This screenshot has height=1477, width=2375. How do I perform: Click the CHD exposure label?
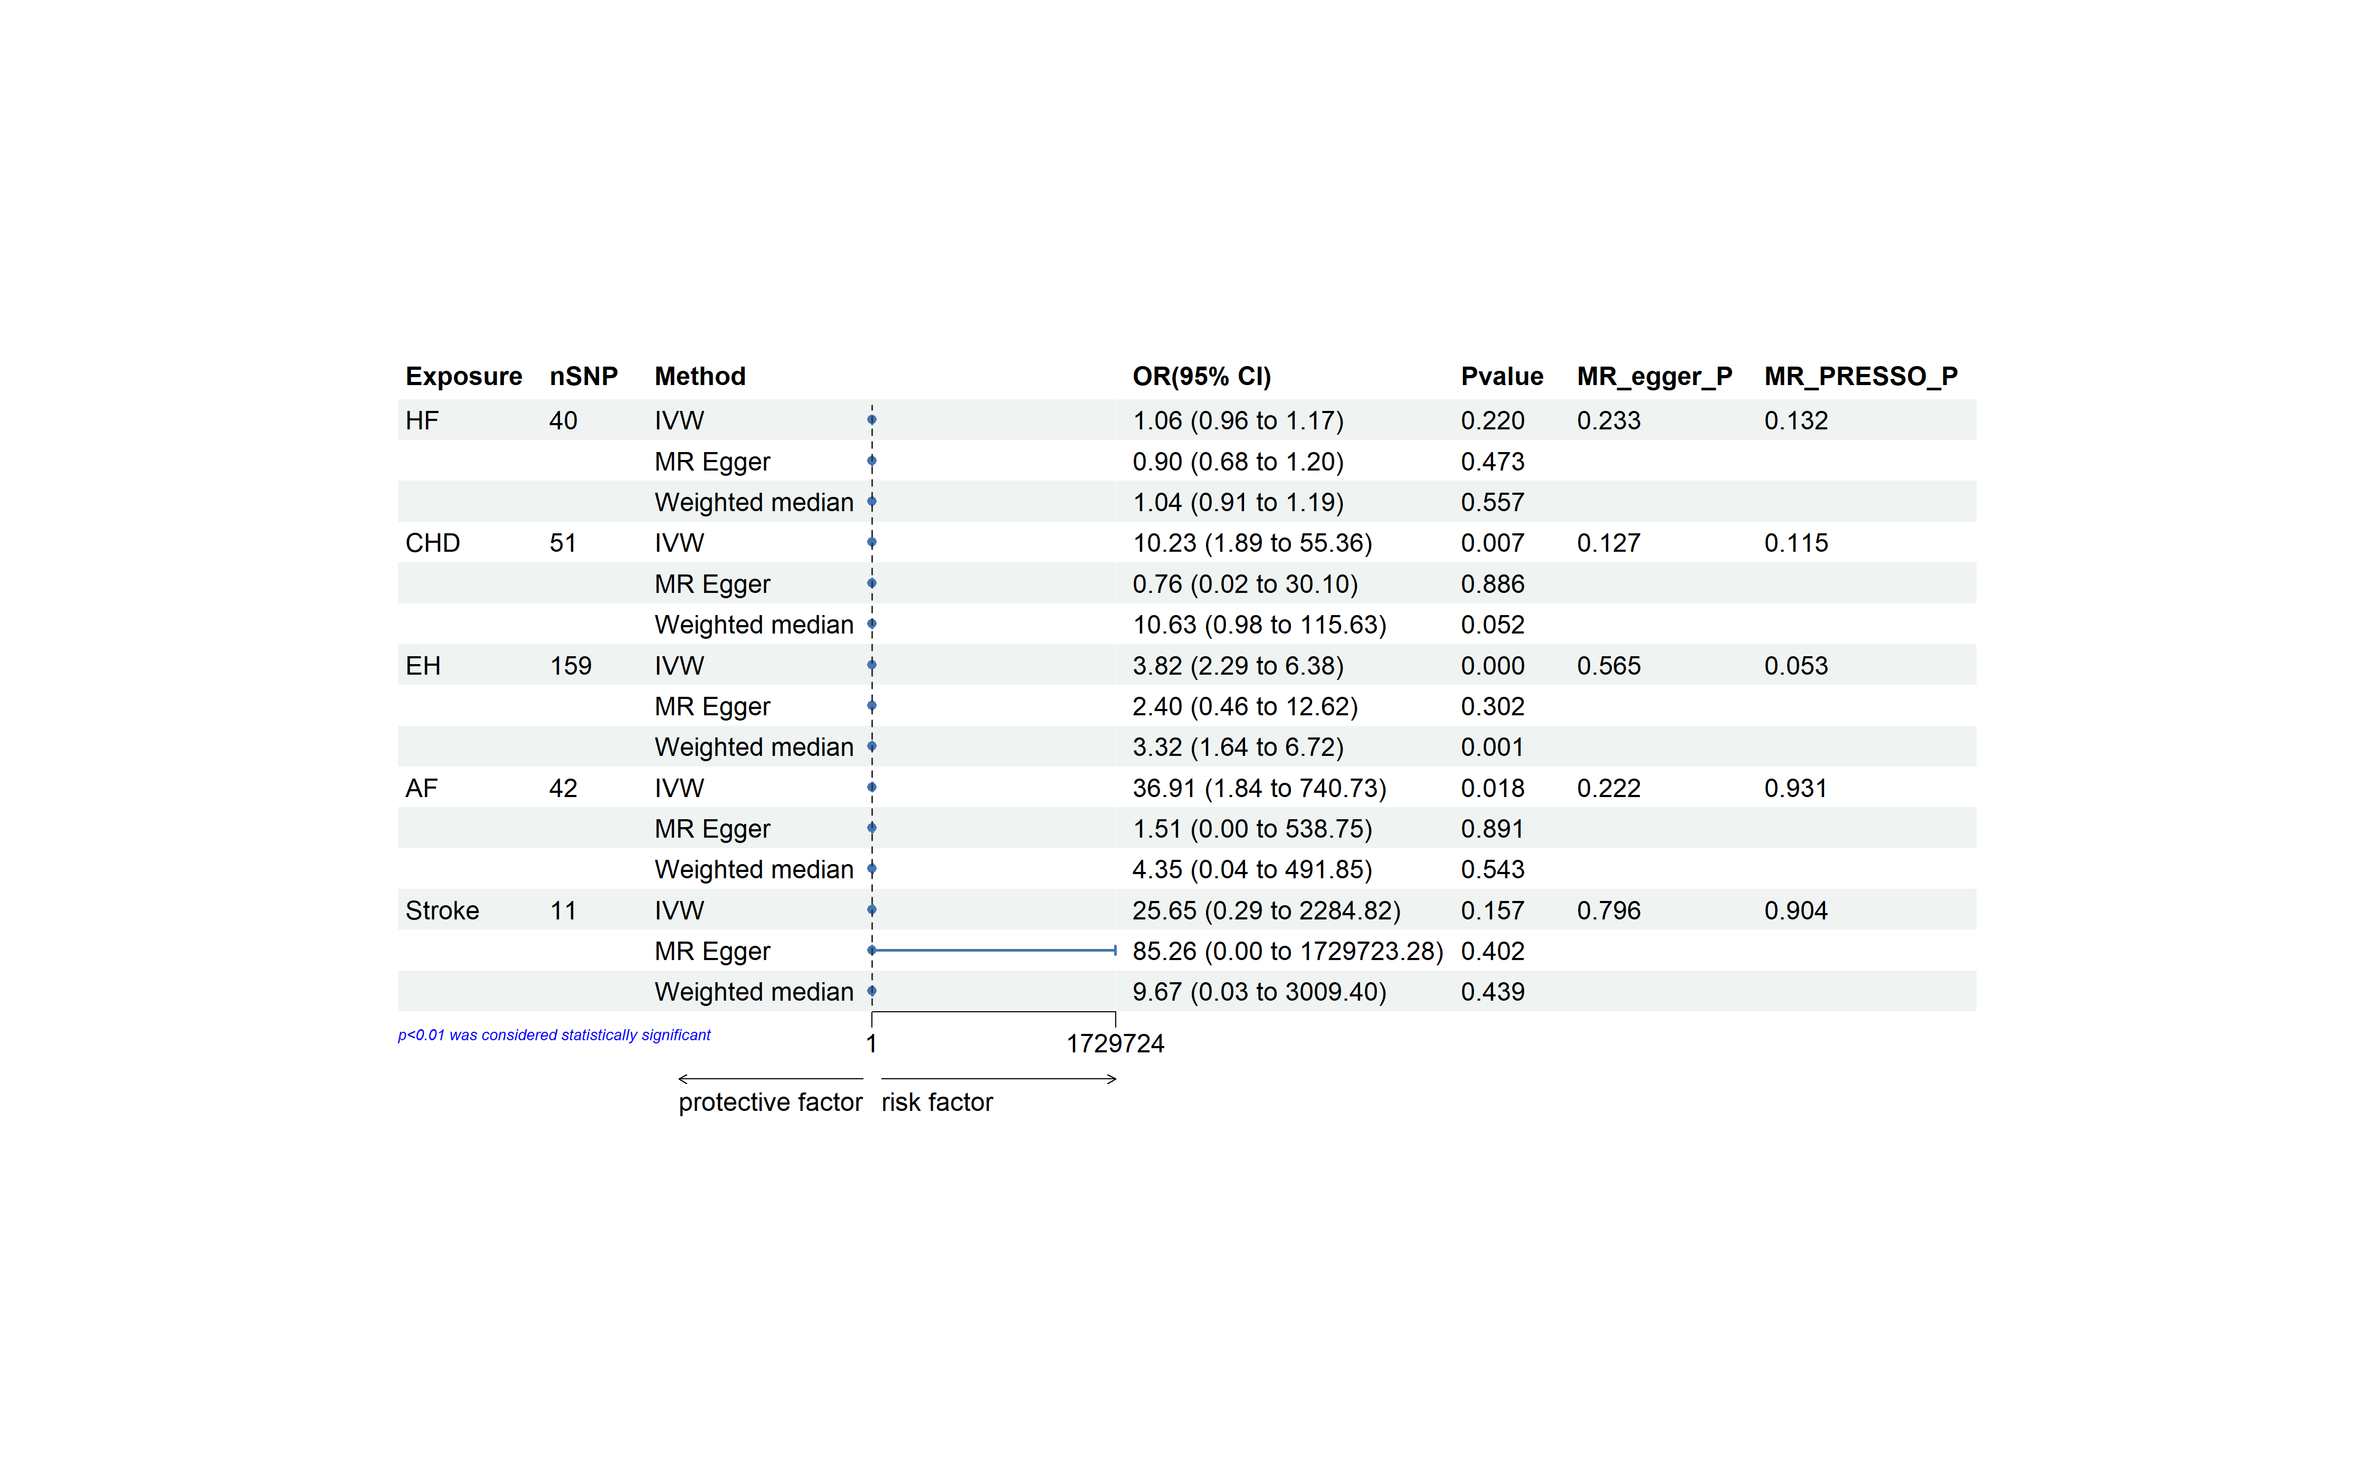click(432, 543)
